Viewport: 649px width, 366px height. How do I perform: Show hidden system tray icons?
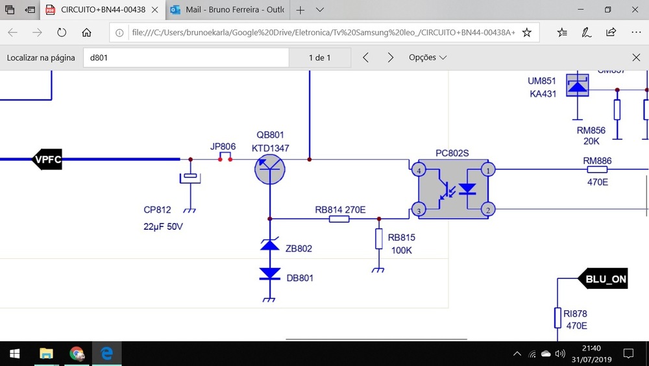coord(517,354)
